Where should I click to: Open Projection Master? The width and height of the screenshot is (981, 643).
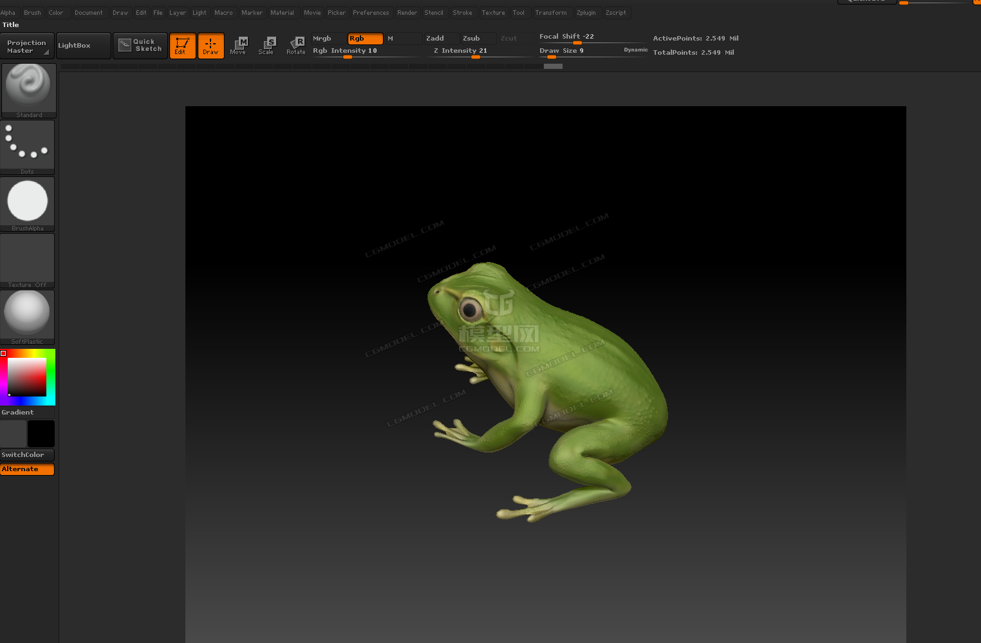tap(27, 46)
